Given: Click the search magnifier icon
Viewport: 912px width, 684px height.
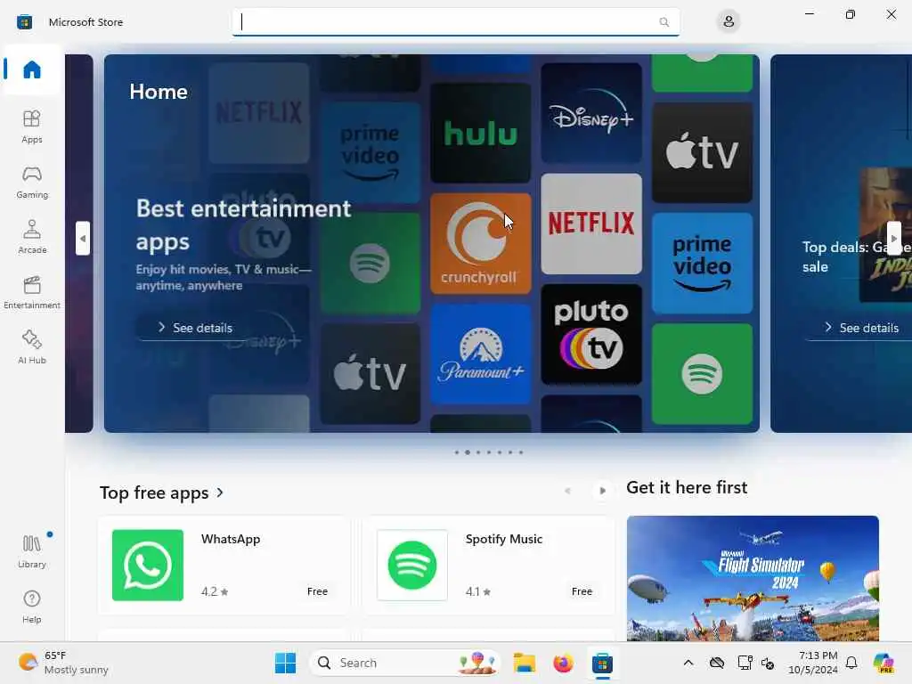Looking at the screenshot, I should 664,22.
